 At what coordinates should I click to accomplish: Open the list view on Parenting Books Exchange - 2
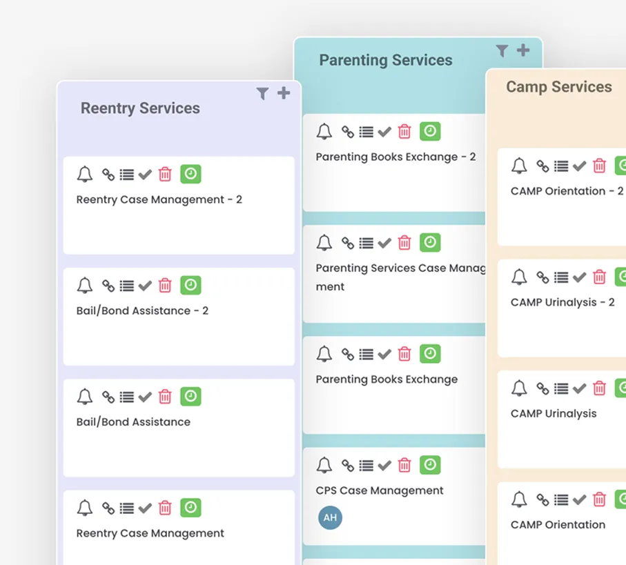coord(366,131)
